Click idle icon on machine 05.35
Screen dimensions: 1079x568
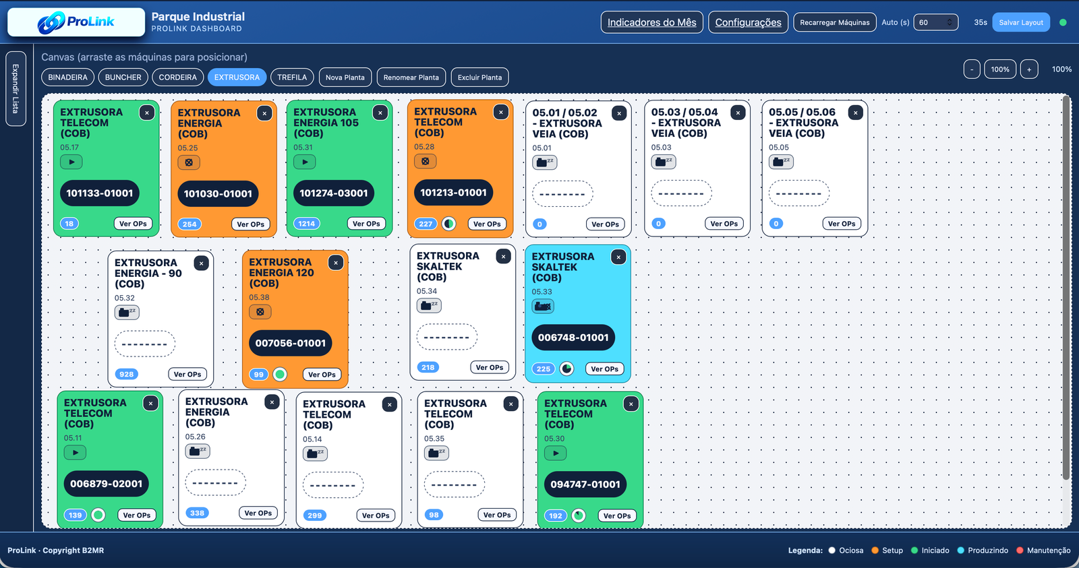[436, 453]
